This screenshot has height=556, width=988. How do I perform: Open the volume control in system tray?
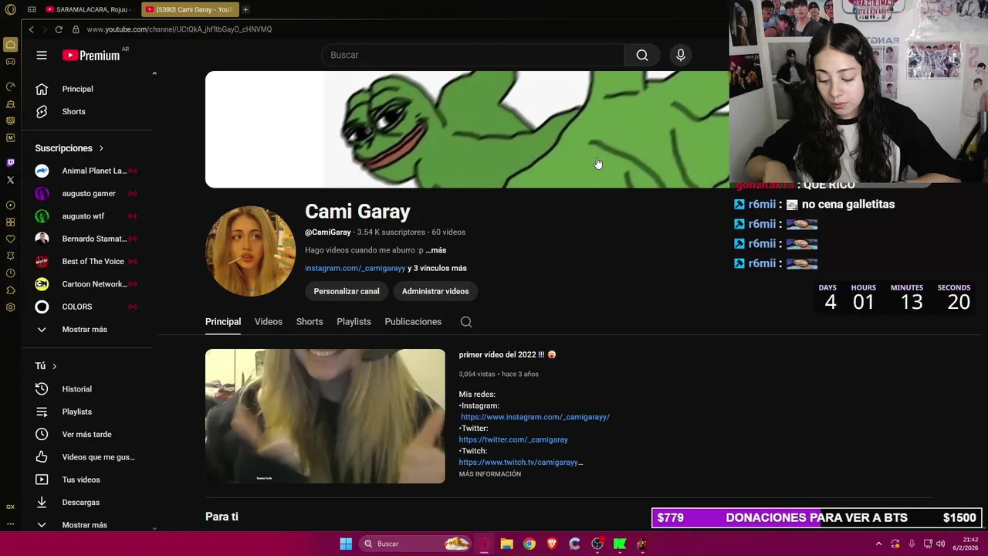pos(940,544)
